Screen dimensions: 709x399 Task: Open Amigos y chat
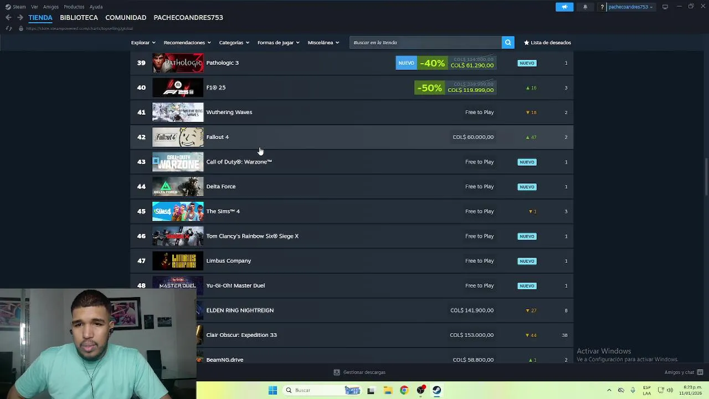coord(684,372)
